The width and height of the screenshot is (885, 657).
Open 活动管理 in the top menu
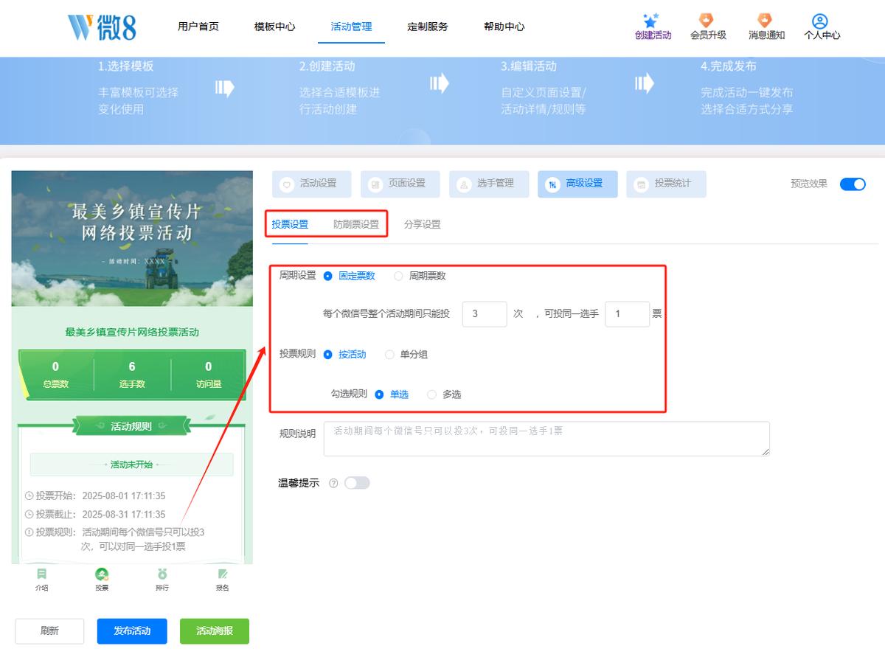click(x=352, y=27)
